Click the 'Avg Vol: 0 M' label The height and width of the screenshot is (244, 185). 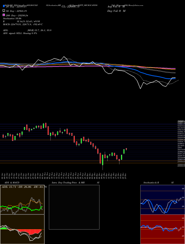[x=116, y=7]
